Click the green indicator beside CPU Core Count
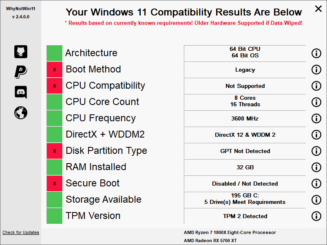The height and width of the screenshot is (245, 327). 54,102
